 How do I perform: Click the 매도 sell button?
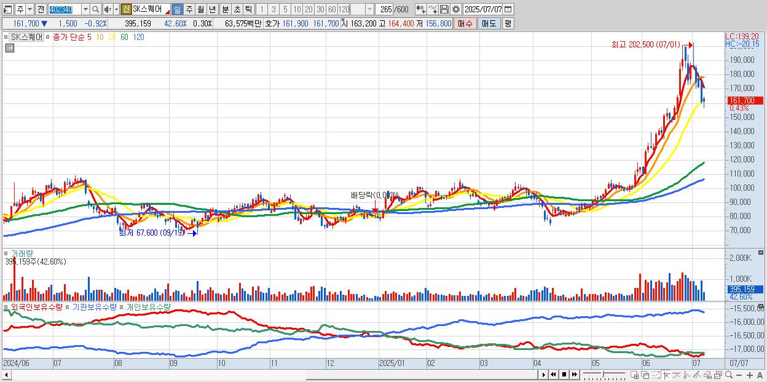(x=489, y=23)
